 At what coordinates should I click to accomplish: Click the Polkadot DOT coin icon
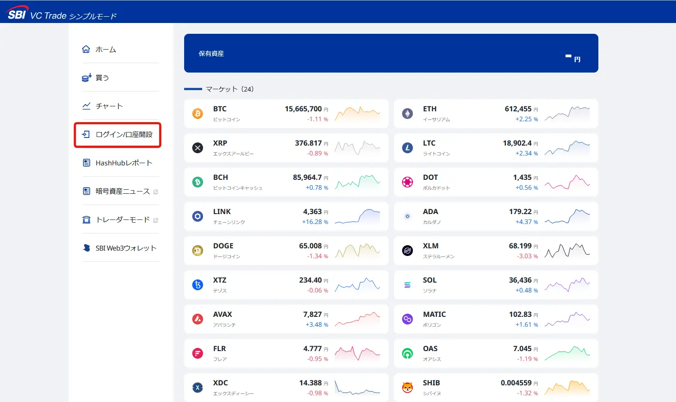pos(407,182)
